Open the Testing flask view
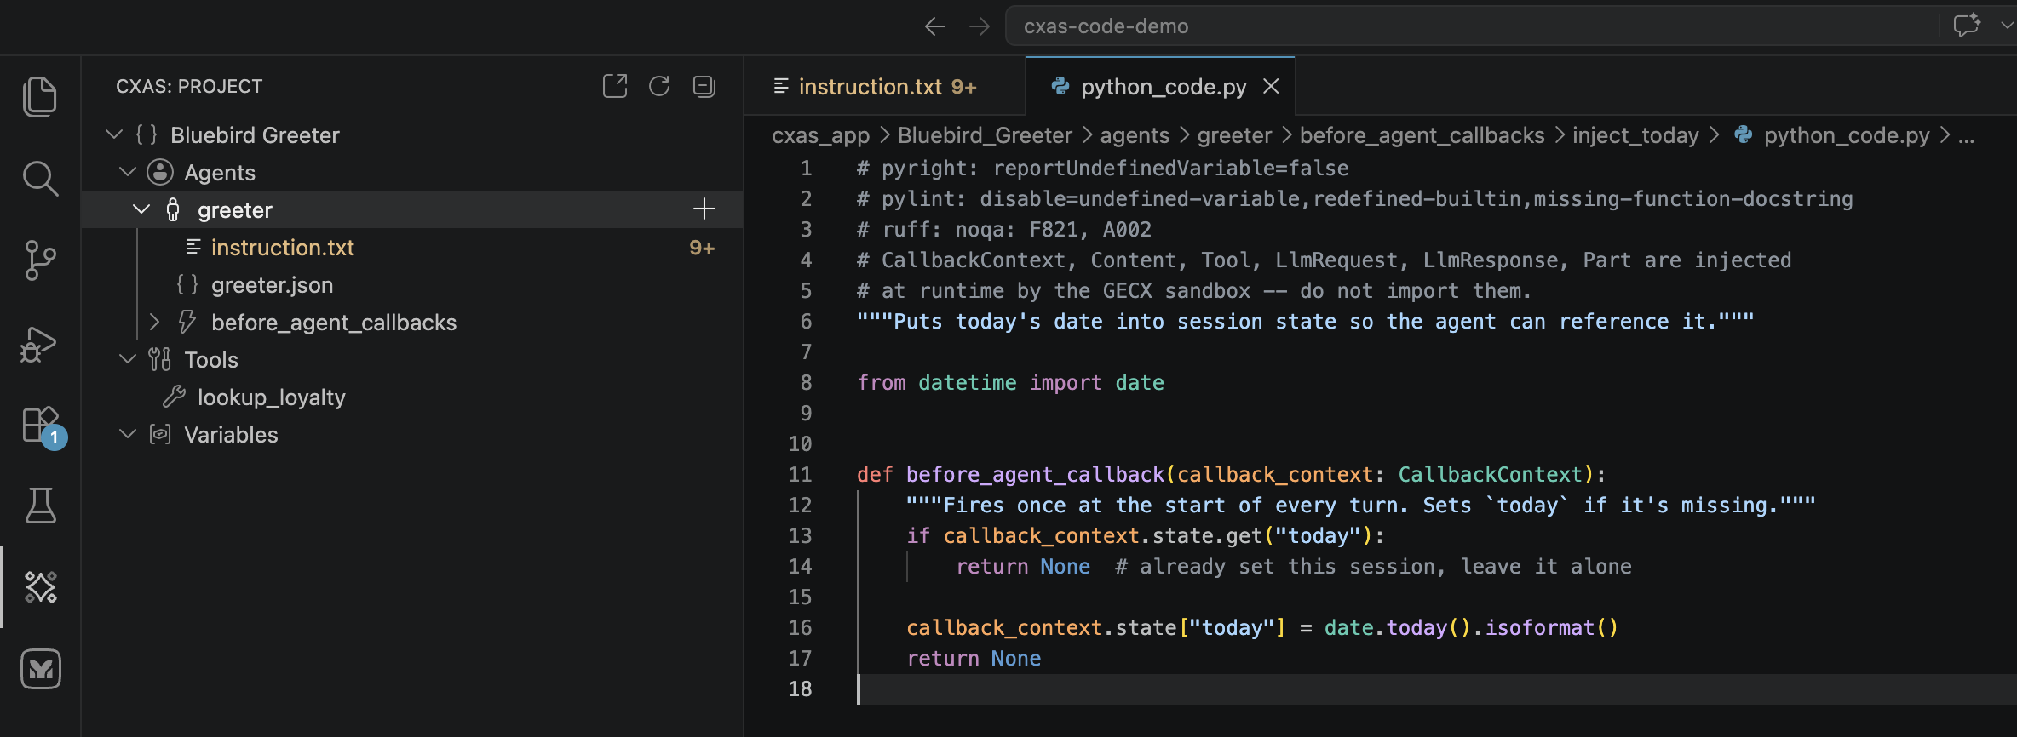Screen dimensions: 2017x737 (40, 506)
